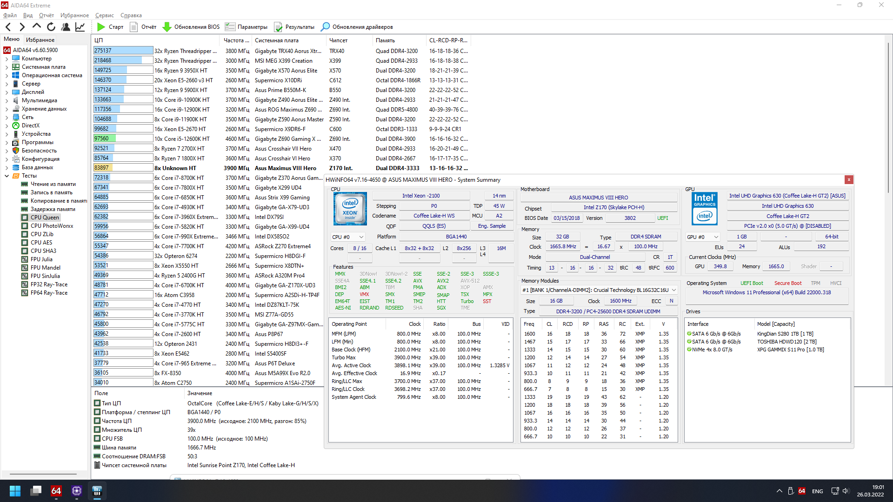Click the Результаты toolbar icon
The image size is (893, 502).
coord(278,27)
